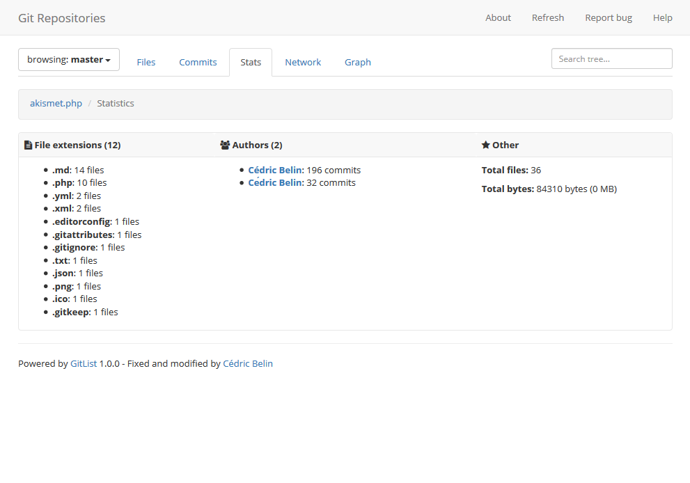Viewport: 690px width, 483px height.
Task: Open the Network tab
Action: click(303, 62)
